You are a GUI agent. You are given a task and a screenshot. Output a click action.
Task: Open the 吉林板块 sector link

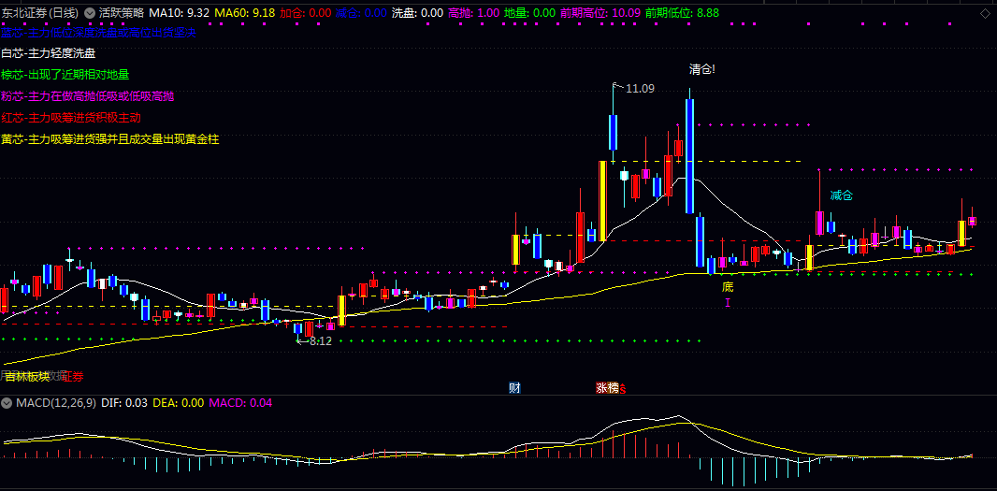[27, 376]
